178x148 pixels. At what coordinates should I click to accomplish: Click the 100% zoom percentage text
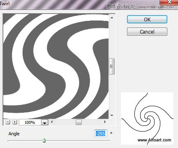pos(30,122)
